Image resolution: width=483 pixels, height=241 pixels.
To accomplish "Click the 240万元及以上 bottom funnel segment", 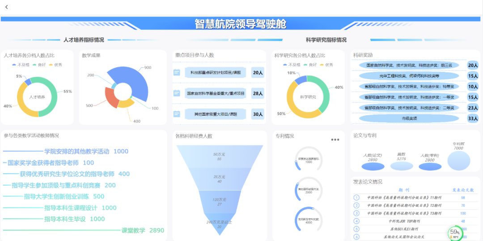I will [219, 223].
